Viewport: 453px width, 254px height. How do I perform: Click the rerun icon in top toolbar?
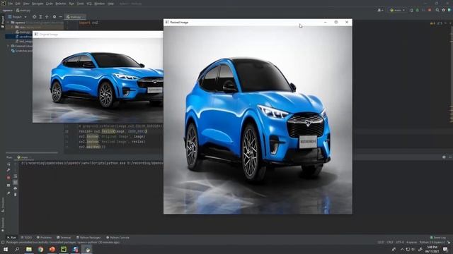point(411,10)
